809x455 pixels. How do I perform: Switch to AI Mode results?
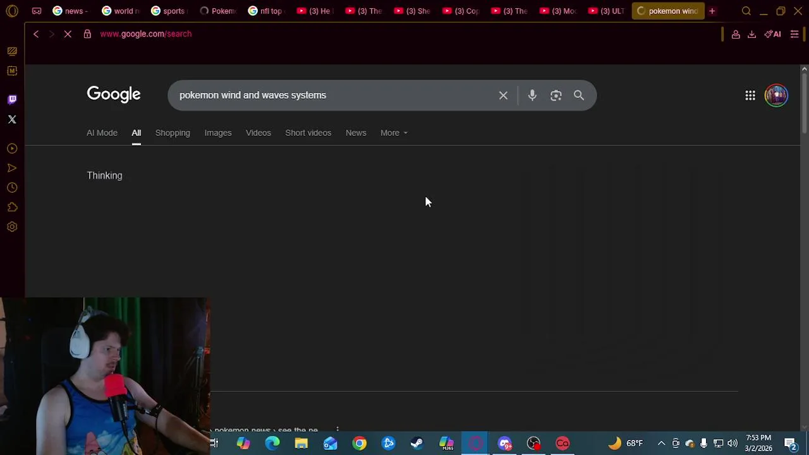pyautogui.click(x=102, y=133)
